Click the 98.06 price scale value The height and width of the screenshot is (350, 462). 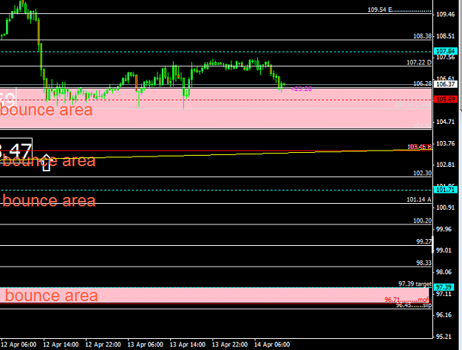[x=444, y=272]
